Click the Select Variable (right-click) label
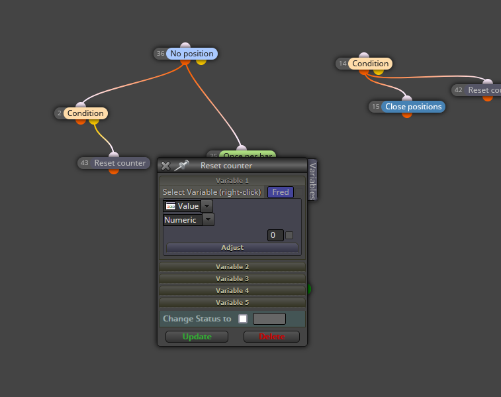This screenshot has width=501, height=397. 212,192
